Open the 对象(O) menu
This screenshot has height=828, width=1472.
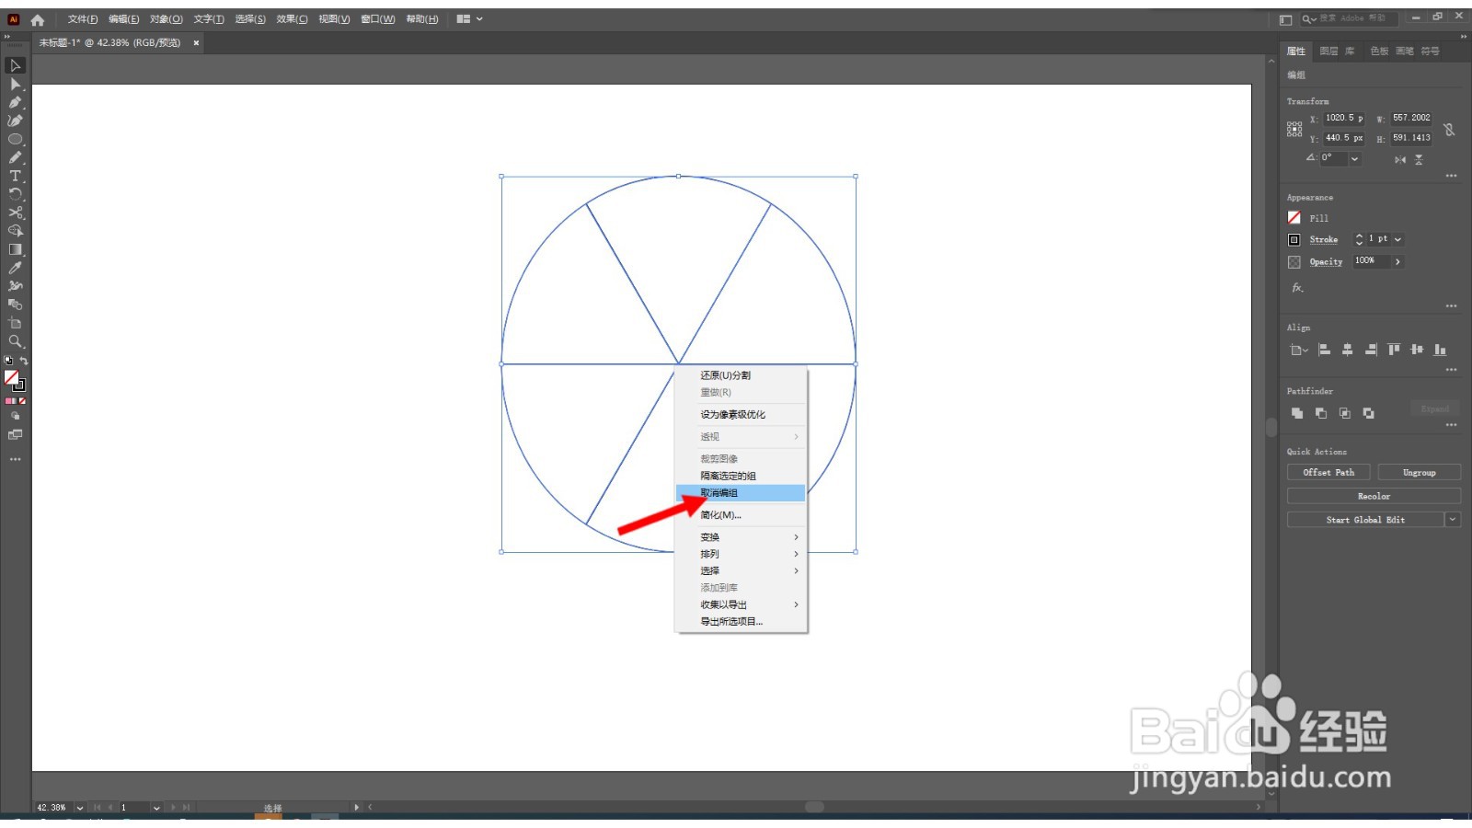pos(166,19)
